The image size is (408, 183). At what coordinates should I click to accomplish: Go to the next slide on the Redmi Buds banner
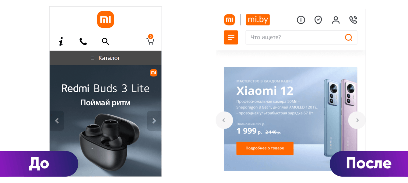pos(154,121)
